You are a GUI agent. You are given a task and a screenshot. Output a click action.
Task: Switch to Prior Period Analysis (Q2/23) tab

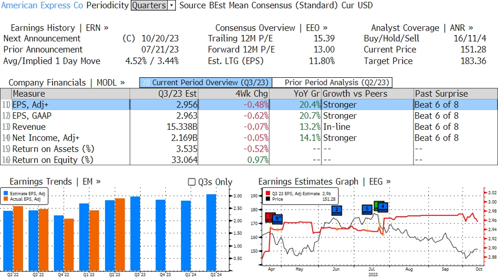coord(332,83)
